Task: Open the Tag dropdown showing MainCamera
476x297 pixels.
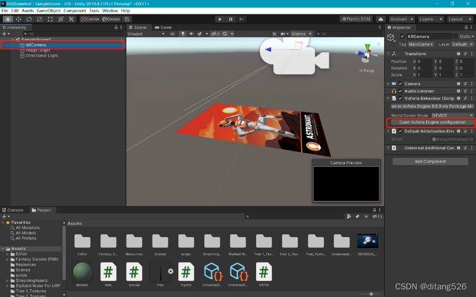Action: click(421, 44)
